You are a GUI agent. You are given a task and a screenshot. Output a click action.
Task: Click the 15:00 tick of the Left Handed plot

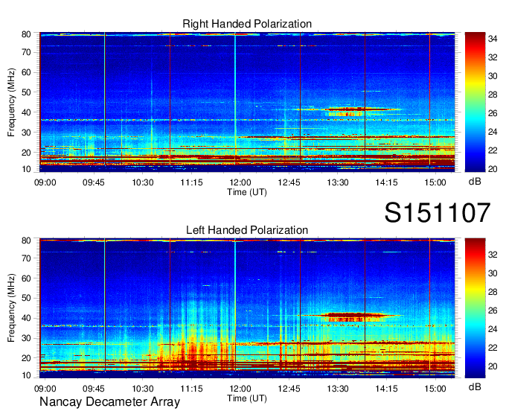coord(435,389)
